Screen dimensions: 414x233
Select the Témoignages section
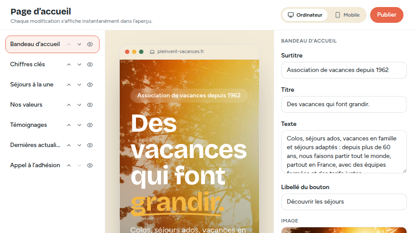coord(29,125)
